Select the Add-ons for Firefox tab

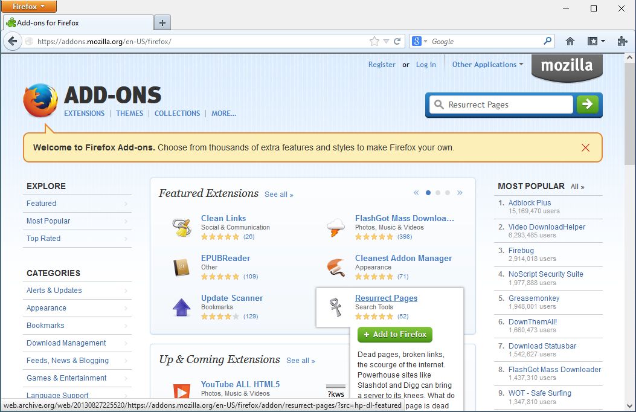[79, 23]
